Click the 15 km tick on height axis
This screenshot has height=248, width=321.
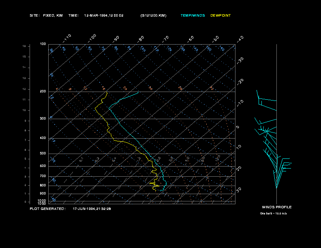(24, 57)
